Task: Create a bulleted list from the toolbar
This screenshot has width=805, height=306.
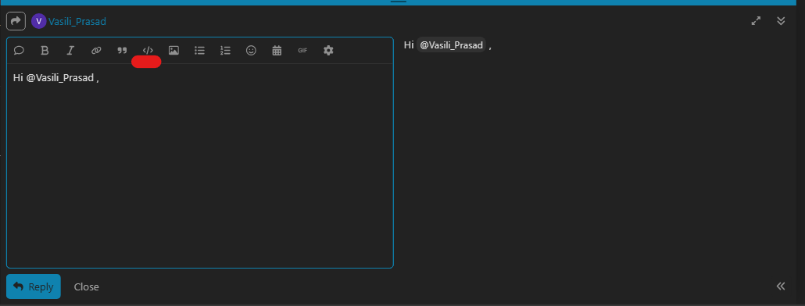Action: point(200,50)
